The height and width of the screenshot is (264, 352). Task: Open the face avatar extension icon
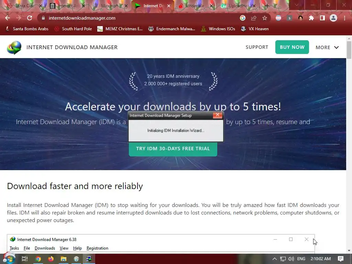coord(300,18)
